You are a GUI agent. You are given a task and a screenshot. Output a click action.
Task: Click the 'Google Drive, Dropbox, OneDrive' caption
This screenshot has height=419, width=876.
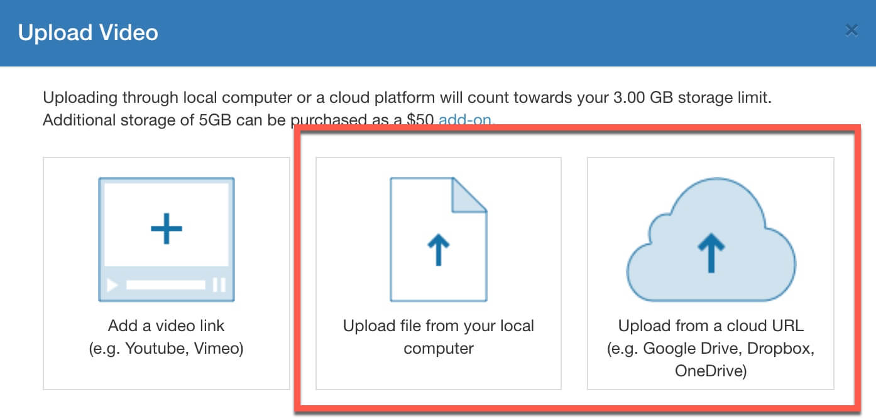point(711,359)
